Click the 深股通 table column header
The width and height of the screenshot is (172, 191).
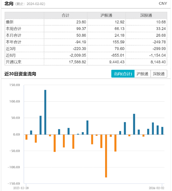[146, 15]
